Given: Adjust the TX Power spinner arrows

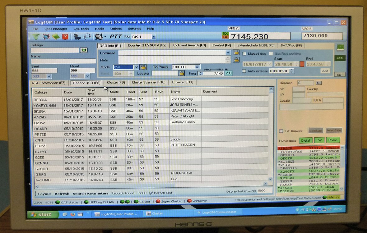Looking at the screenshot, I should (x=197, y=67).
